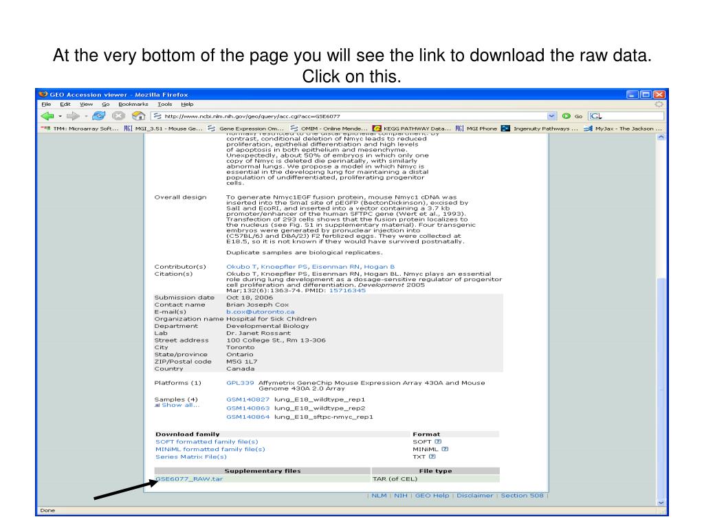
Task: Reload the page with the refresh icon
Action: point(98,116)
